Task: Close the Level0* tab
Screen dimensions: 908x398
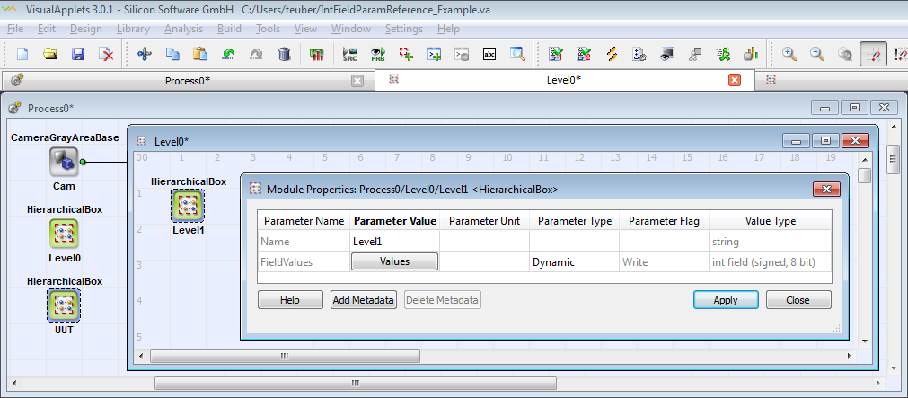Action: 735,80
